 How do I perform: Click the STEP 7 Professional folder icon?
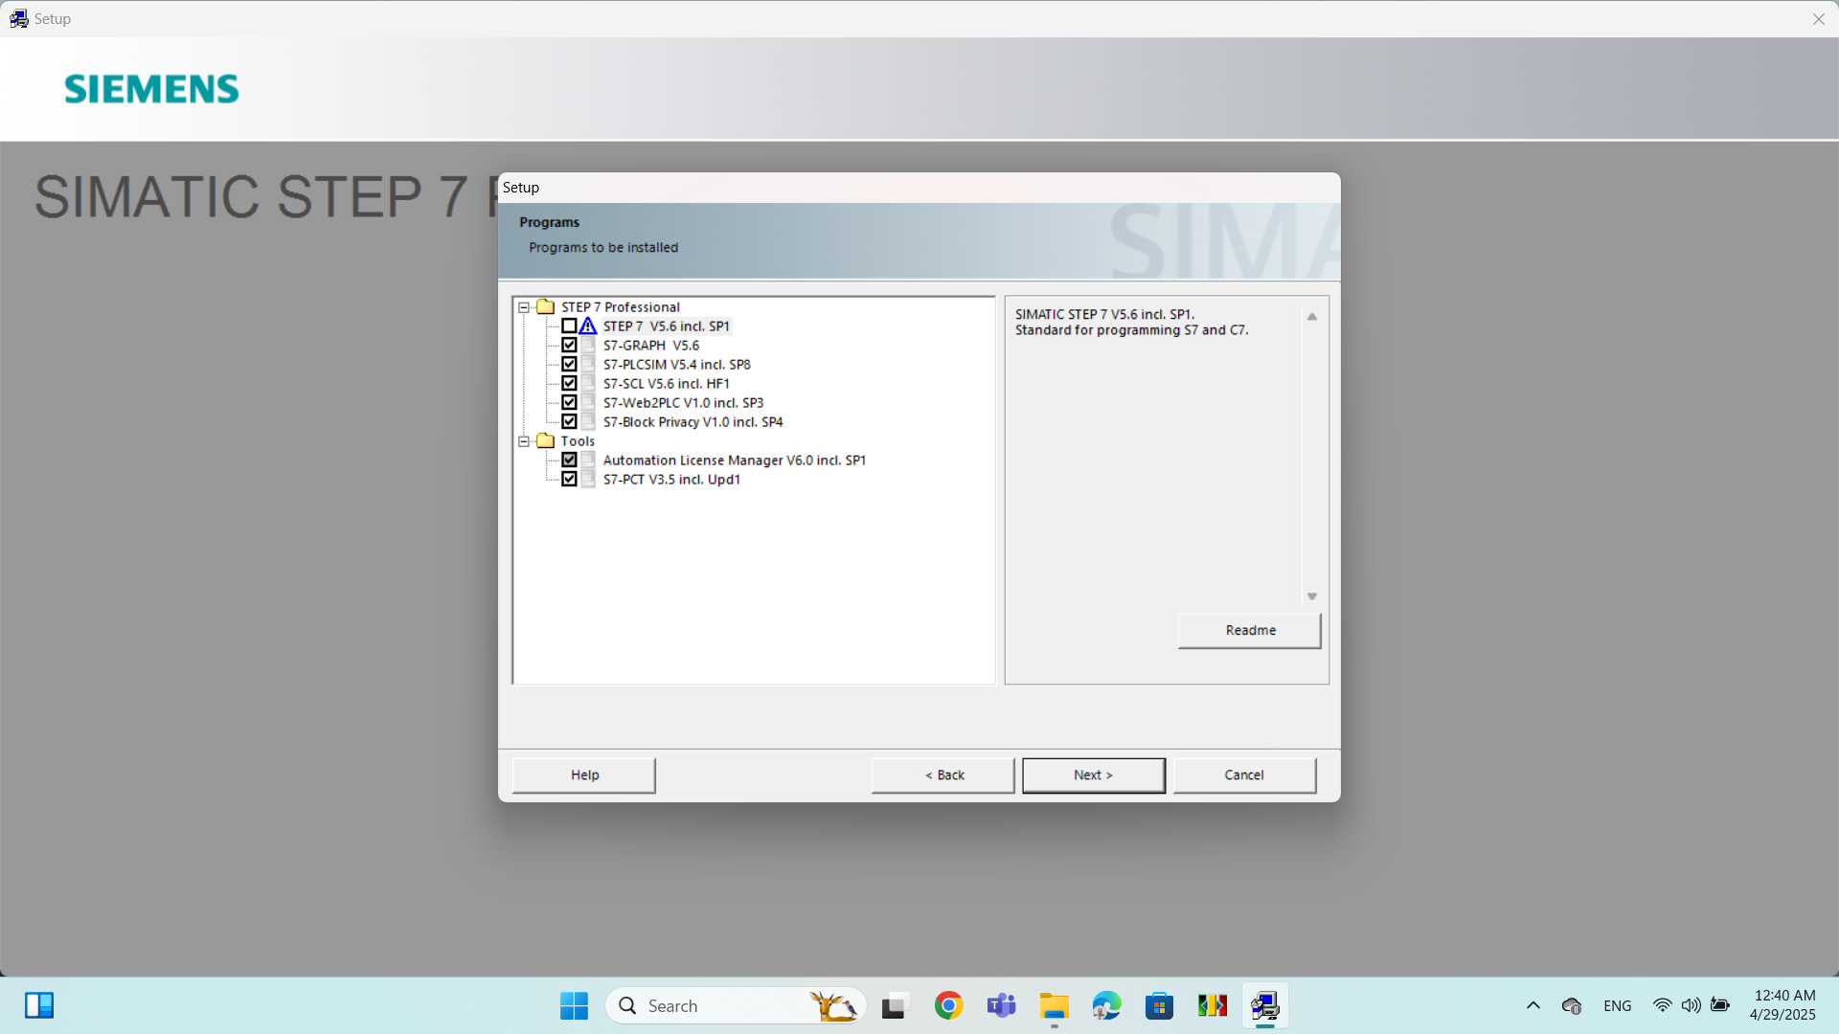point(546,307)
